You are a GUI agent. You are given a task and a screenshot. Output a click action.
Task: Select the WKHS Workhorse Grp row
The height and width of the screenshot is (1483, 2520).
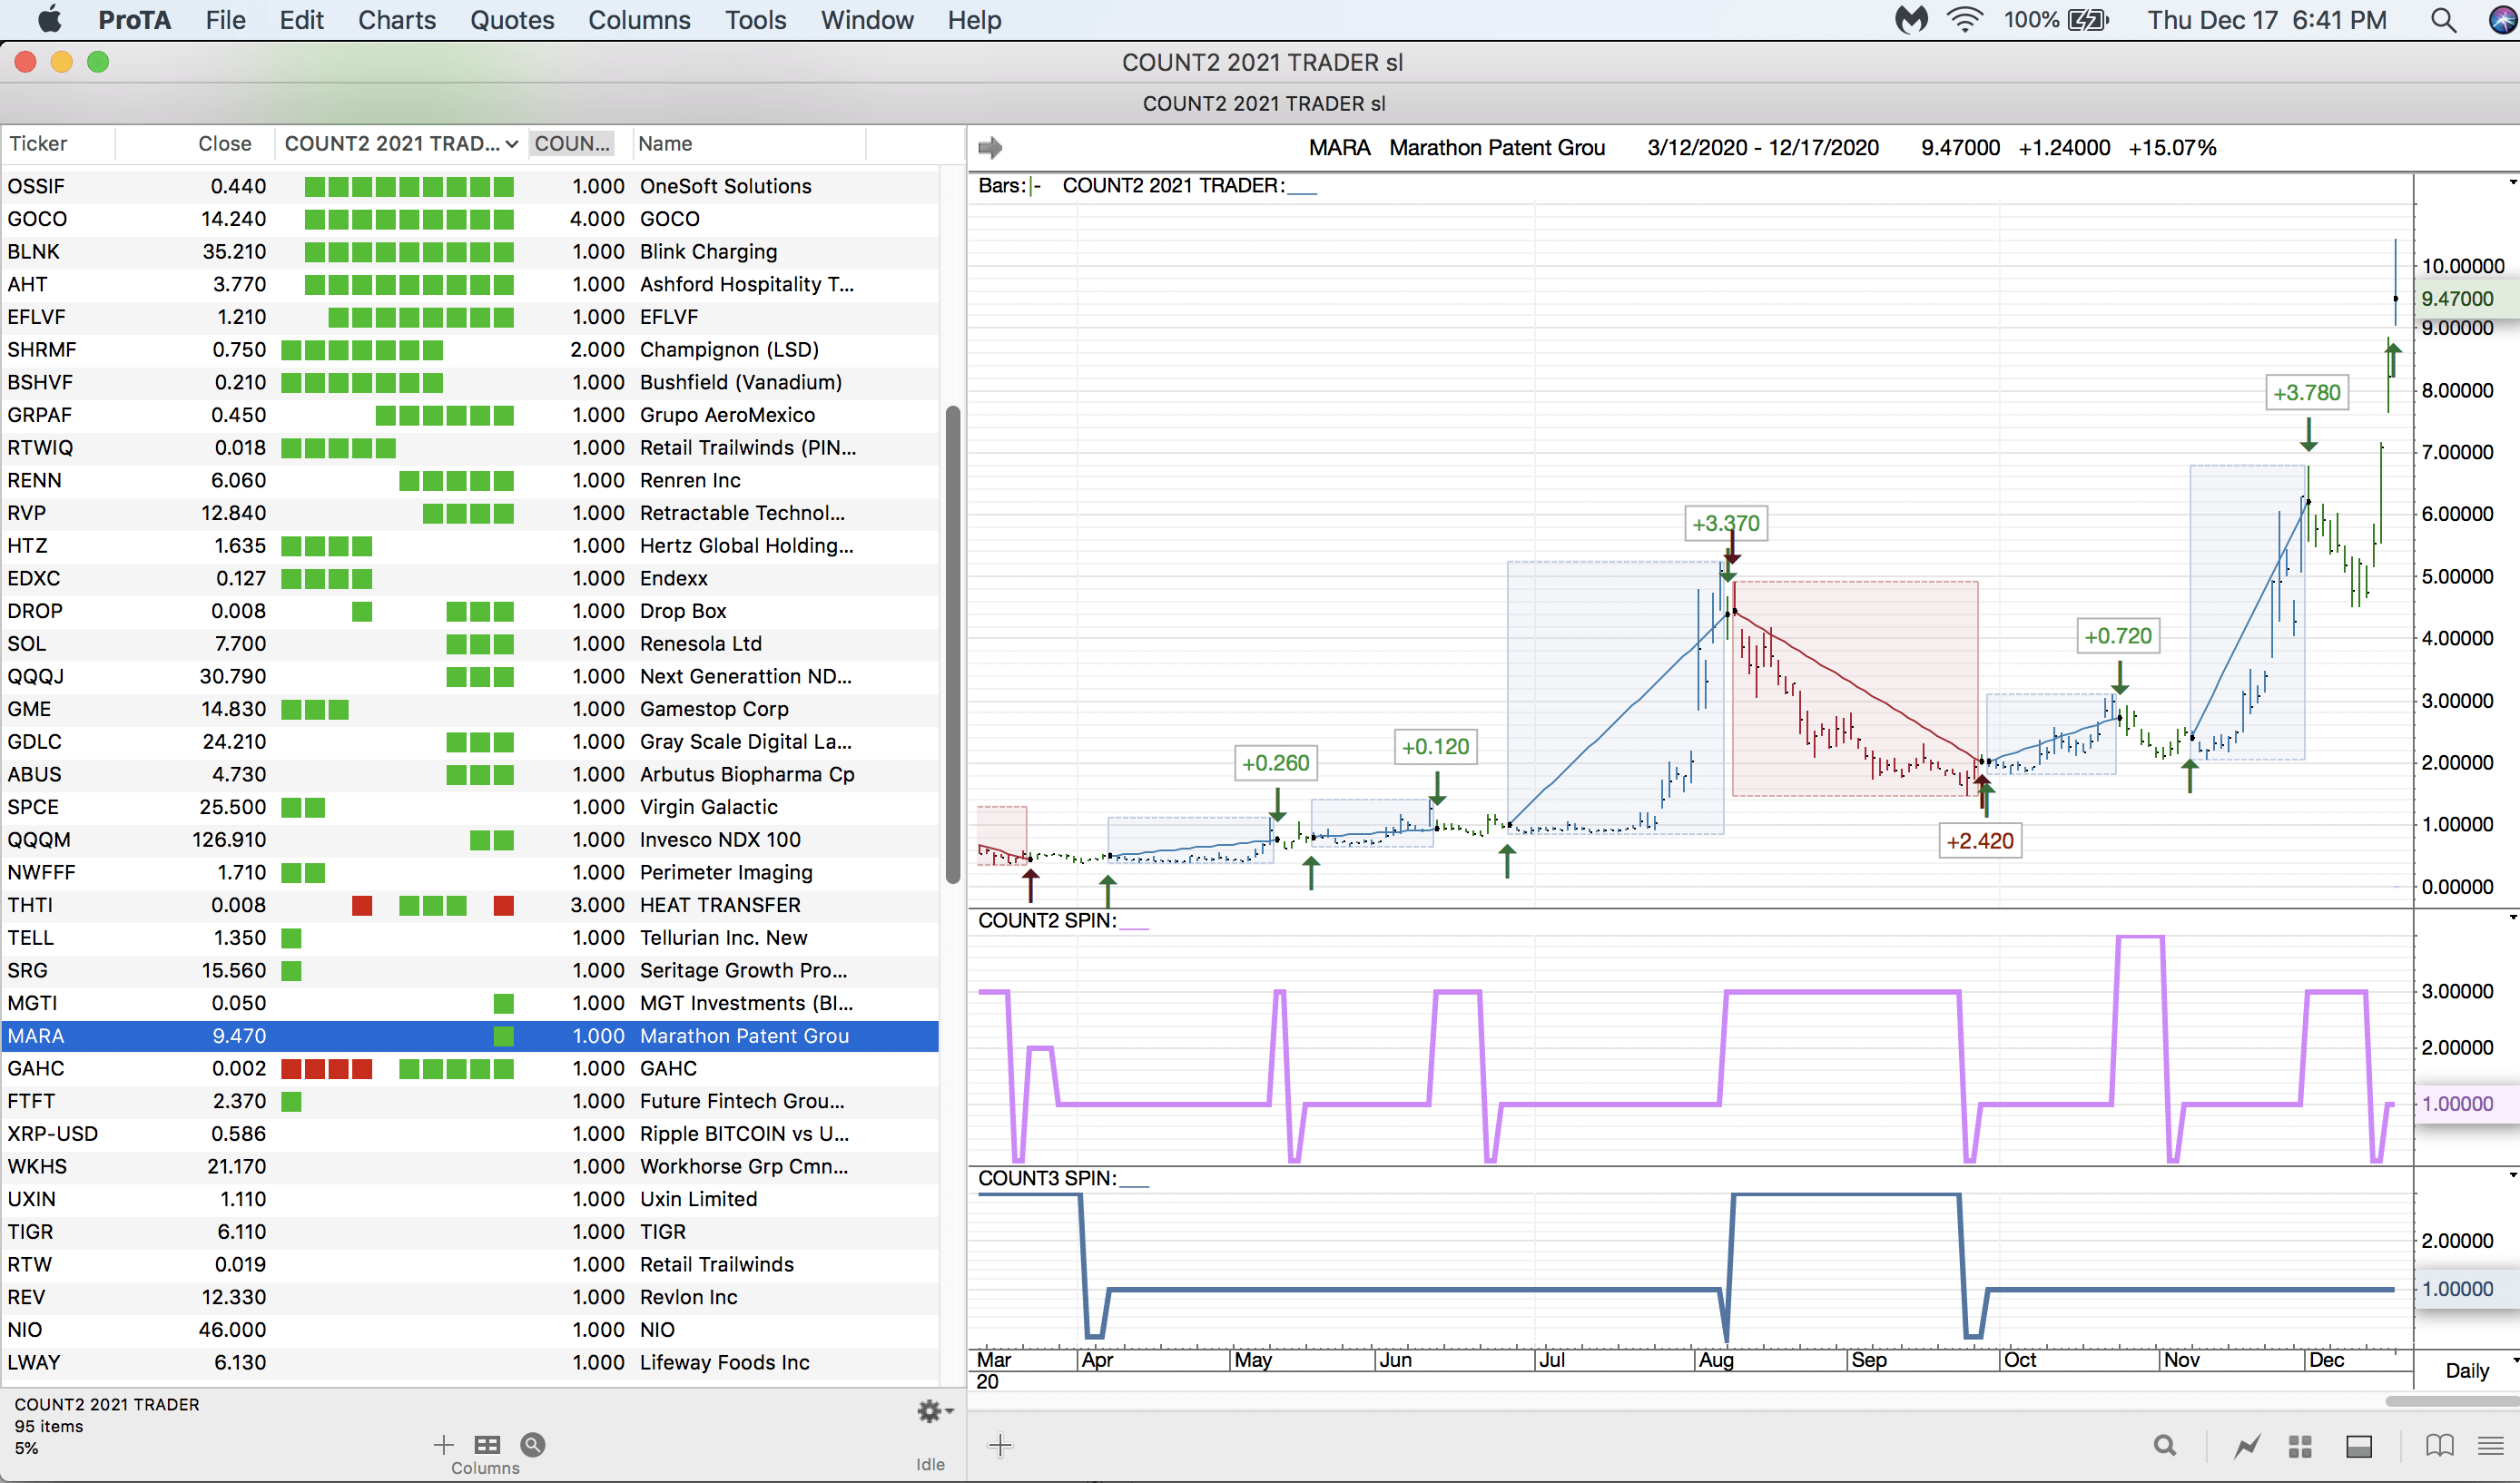tap(470, 1167)
